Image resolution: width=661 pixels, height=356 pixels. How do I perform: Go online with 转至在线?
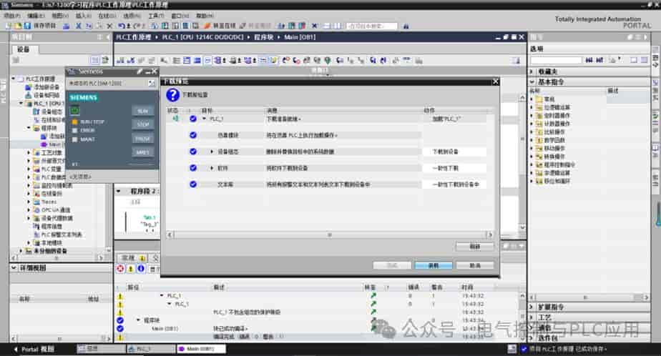click(x=220, y=26)
